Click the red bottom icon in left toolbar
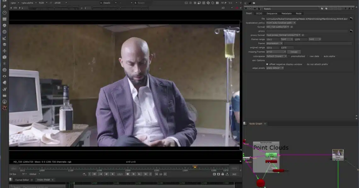The width and height of the screenshot is (359, 188). [4, 108]
